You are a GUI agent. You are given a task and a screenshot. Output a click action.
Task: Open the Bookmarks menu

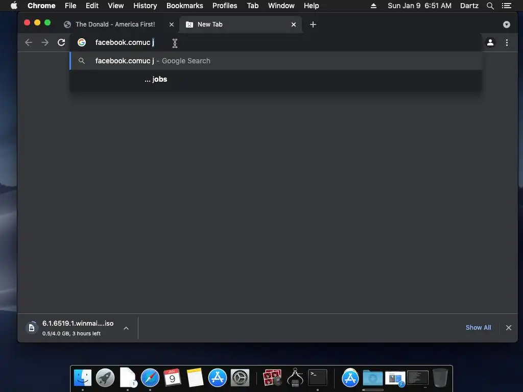pyautogui.click(x=185, y=6)
